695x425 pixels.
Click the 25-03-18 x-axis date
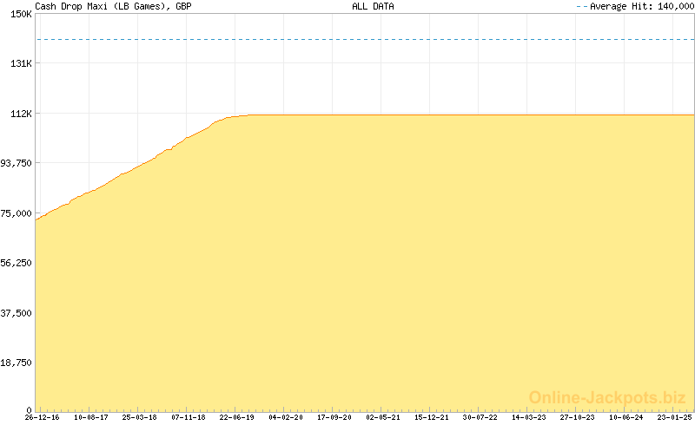(x=139, y=417)
